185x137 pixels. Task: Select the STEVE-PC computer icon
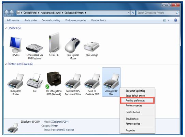pos(54,42)
